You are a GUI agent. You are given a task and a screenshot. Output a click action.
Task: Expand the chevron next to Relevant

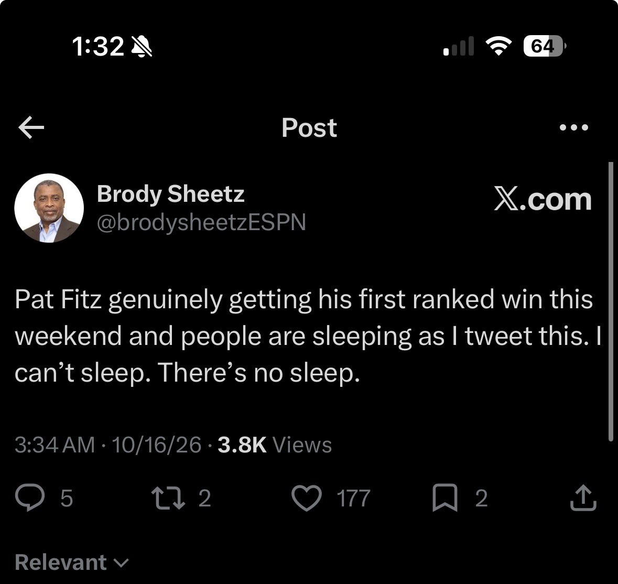(x=121, y=563)
